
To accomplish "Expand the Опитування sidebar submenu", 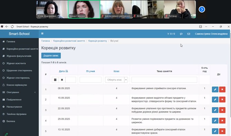I will tap(19, 92).
